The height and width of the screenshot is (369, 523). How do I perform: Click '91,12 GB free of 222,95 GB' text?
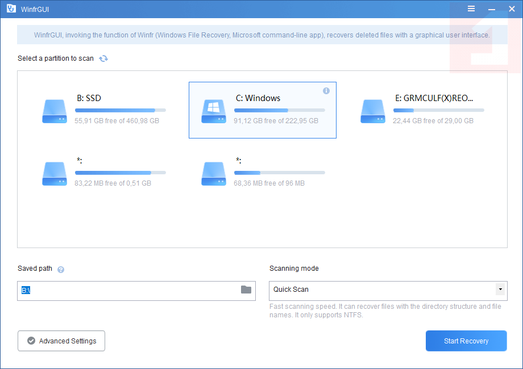coord(276,121)
